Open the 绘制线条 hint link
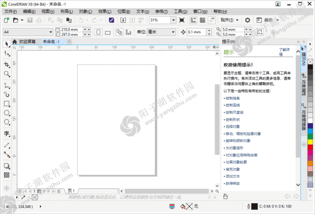Viewport: 315px width, 214px height. (x=233, y=98)
